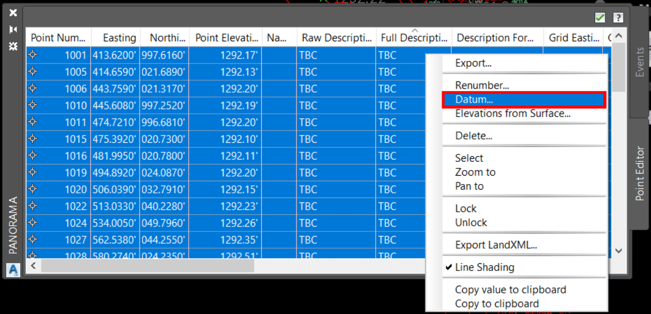Click point marker icon for row 1022
The image size is (651, 314).
33,206
